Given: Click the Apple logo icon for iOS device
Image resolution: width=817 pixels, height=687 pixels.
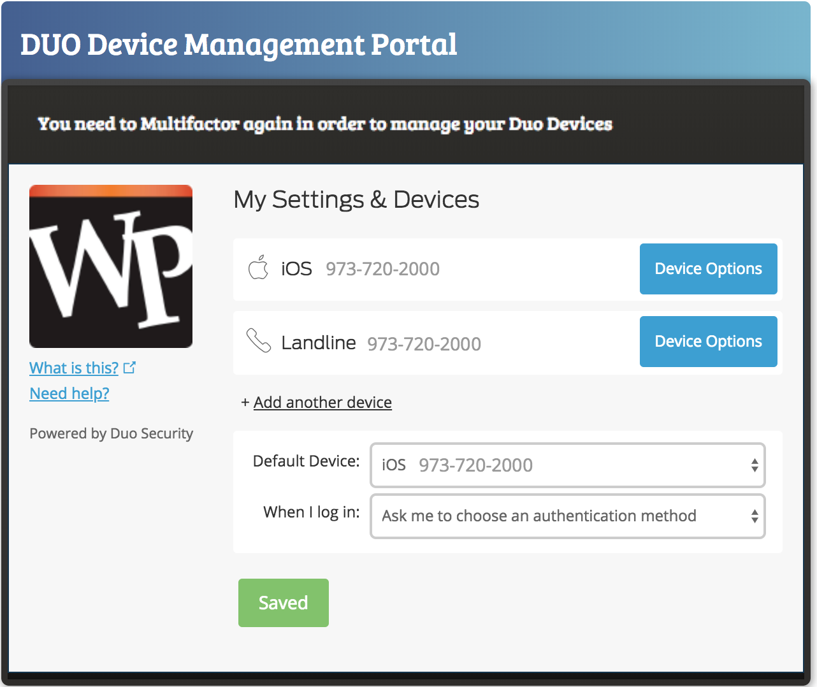Looking at the screenshot, I should pyautogui.click(x=258, y=268).
